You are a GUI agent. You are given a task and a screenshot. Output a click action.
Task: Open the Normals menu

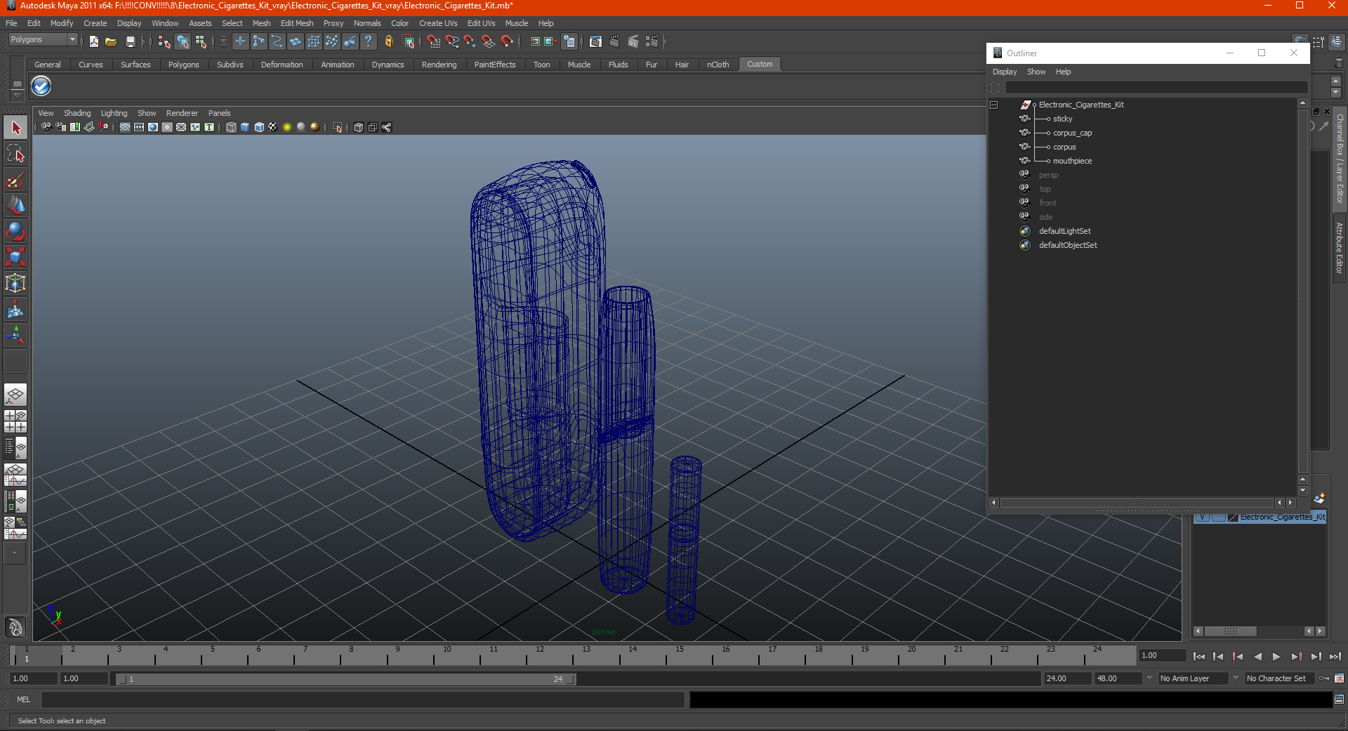tap(367, 23)
